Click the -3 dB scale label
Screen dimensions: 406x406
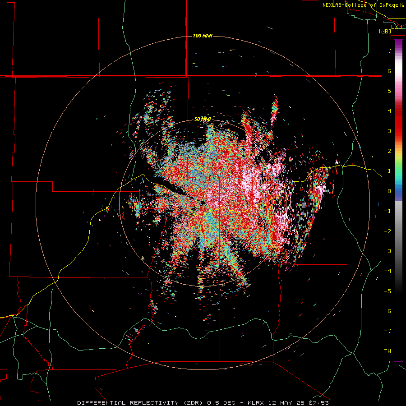click(388, 251)
